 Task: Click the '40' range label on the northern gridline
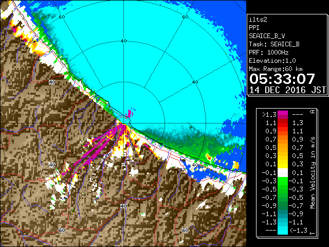pos(123,41)
